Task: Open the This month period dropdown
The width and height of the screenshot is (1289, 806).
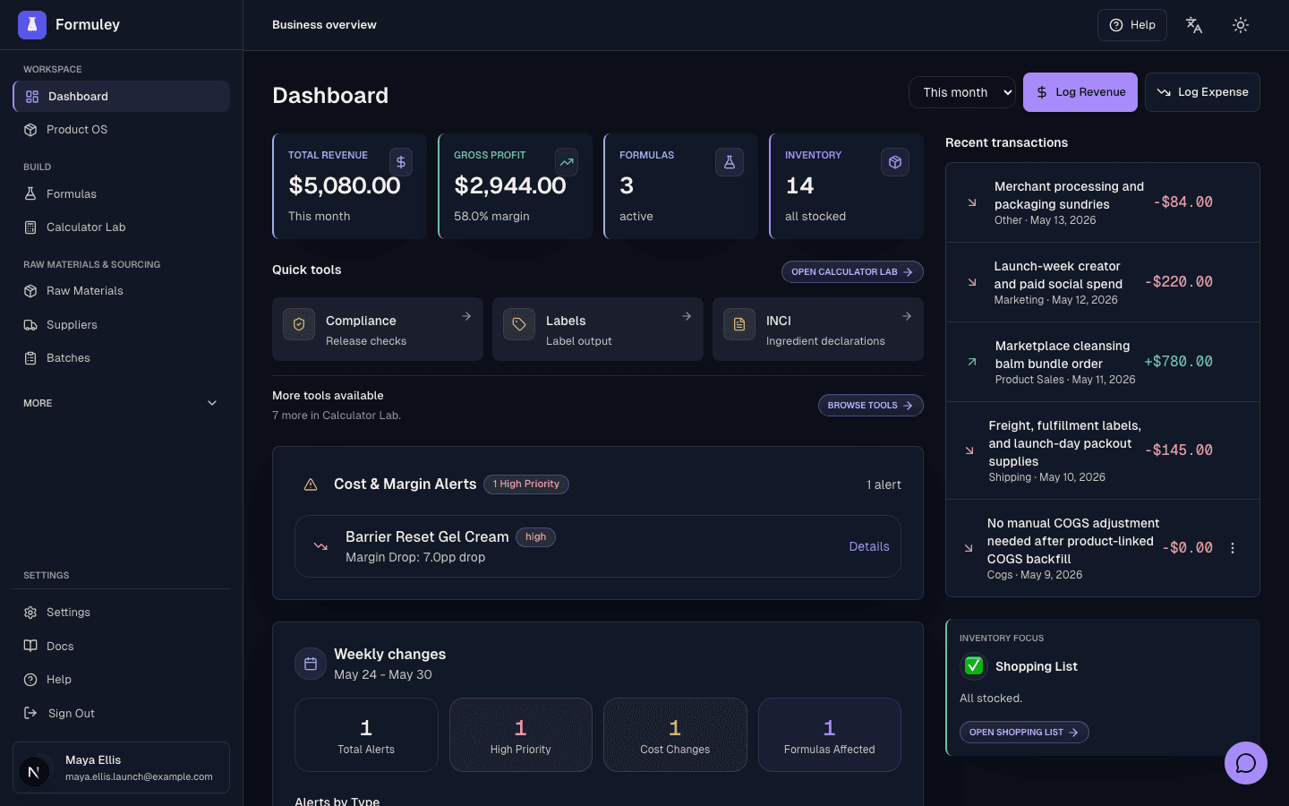Action: click(x=962, y=92)
